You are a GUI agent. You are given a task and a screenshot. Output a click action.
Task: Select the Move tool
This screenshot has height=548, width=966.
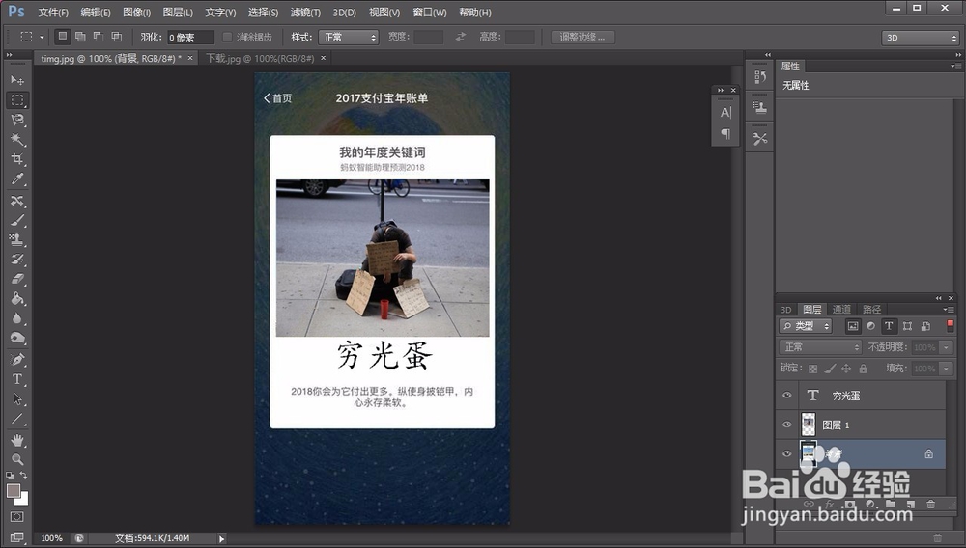point(17,80)
